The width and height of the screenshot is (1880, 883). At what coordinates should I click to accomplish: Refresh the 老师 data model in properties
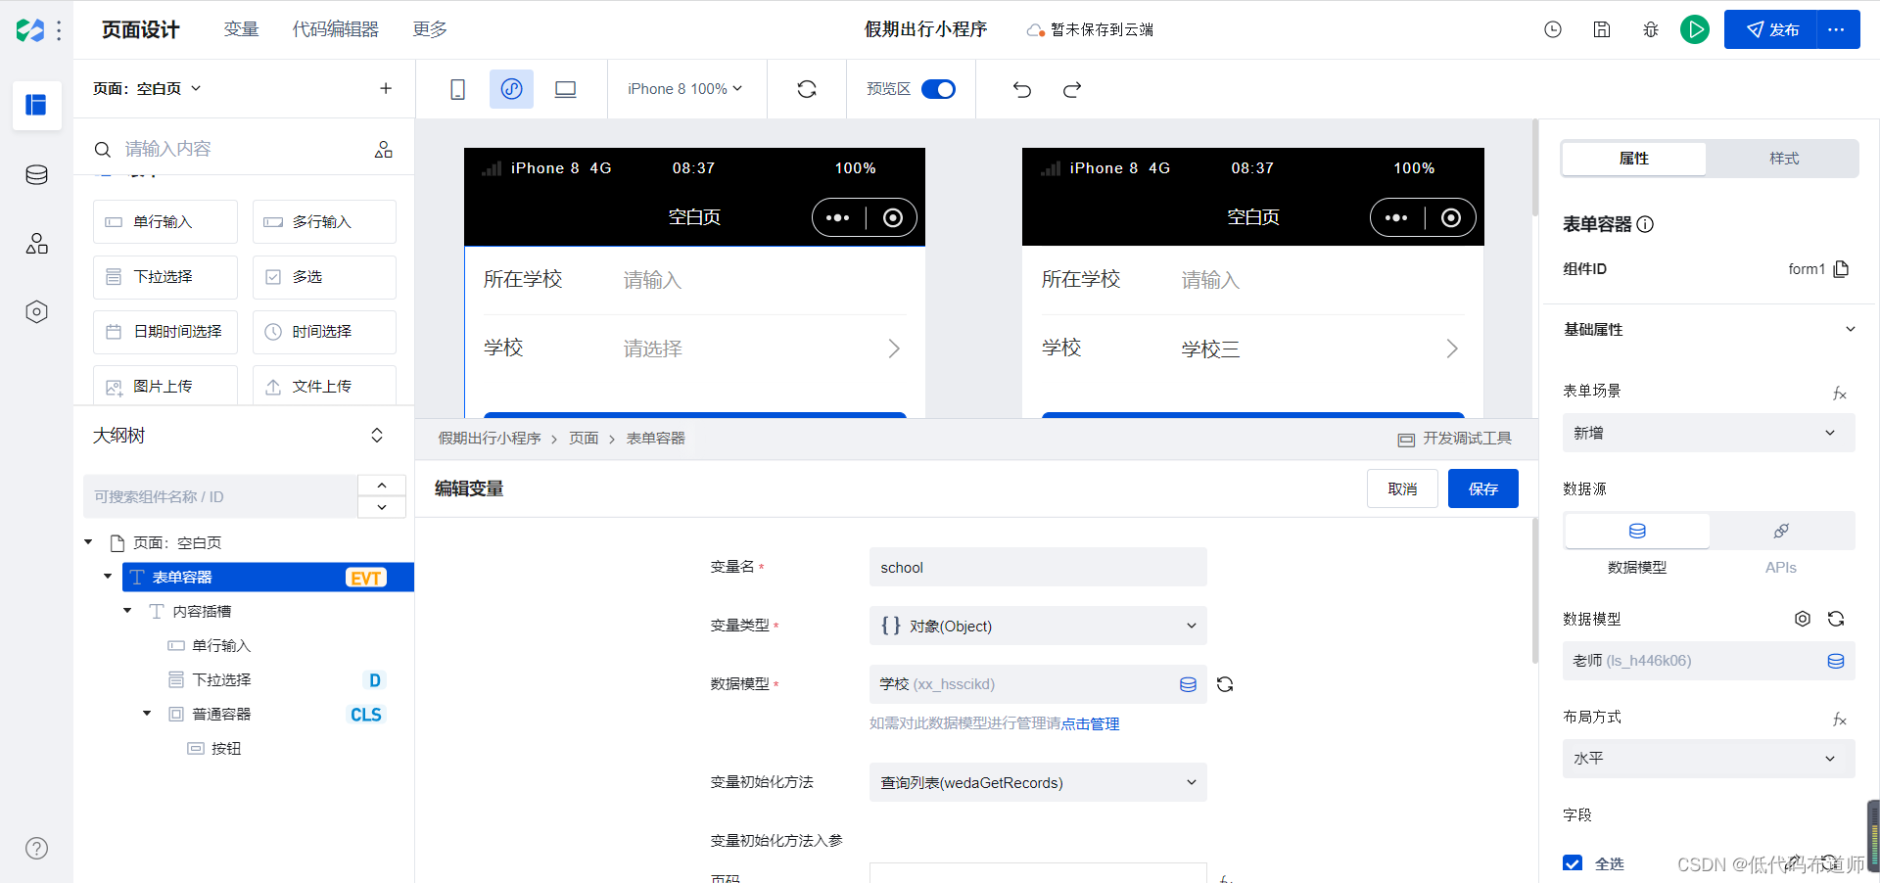click(x=1836, y=619)
